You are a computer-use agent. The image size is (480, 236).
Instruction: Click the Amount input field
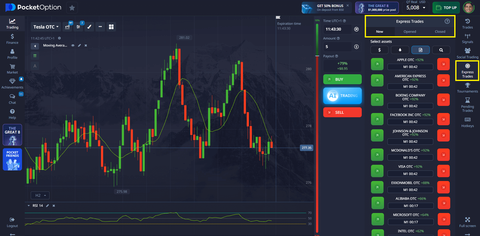(x=337, y=47)
